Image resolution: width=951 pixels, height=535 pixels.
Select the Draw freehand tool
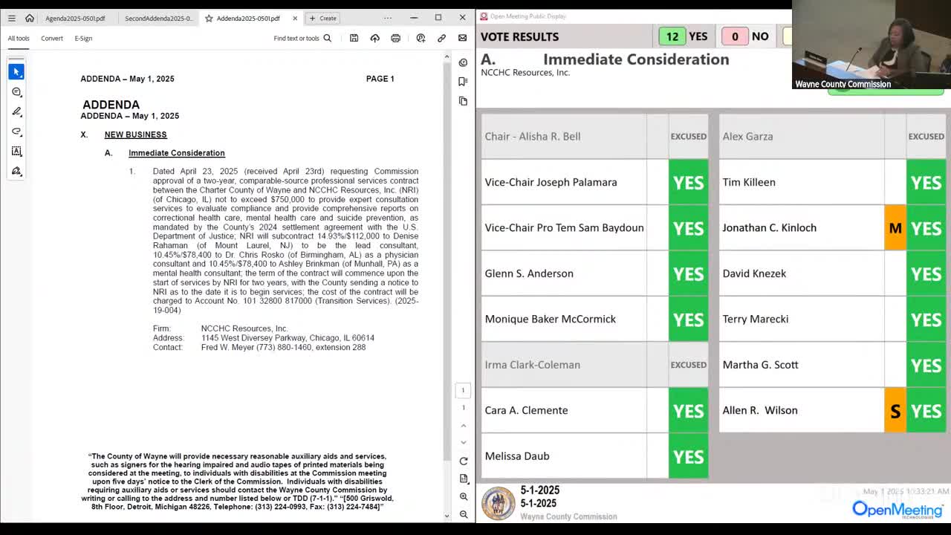16,132
